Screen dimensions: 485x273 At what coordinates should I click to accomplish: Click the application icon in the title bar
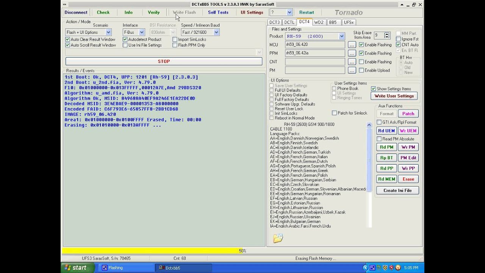point(65,5)
